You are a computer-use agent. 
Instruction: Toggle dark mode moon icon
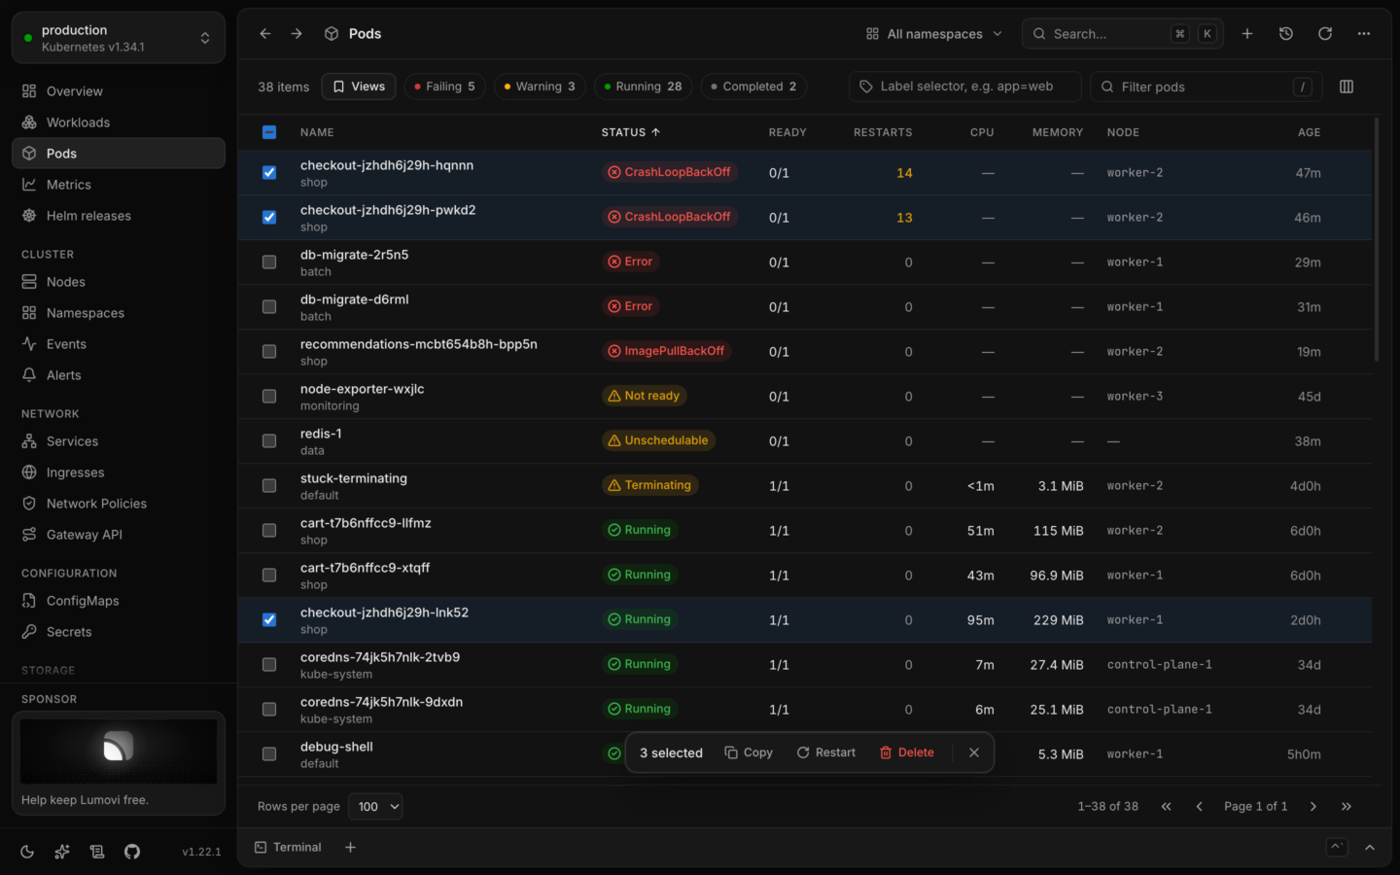(27, 852)
